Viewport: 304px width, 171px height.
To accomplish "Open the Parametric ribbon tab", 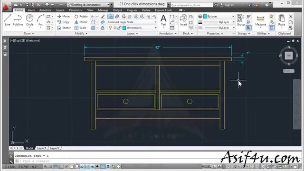I will click(x=76, y=10).
